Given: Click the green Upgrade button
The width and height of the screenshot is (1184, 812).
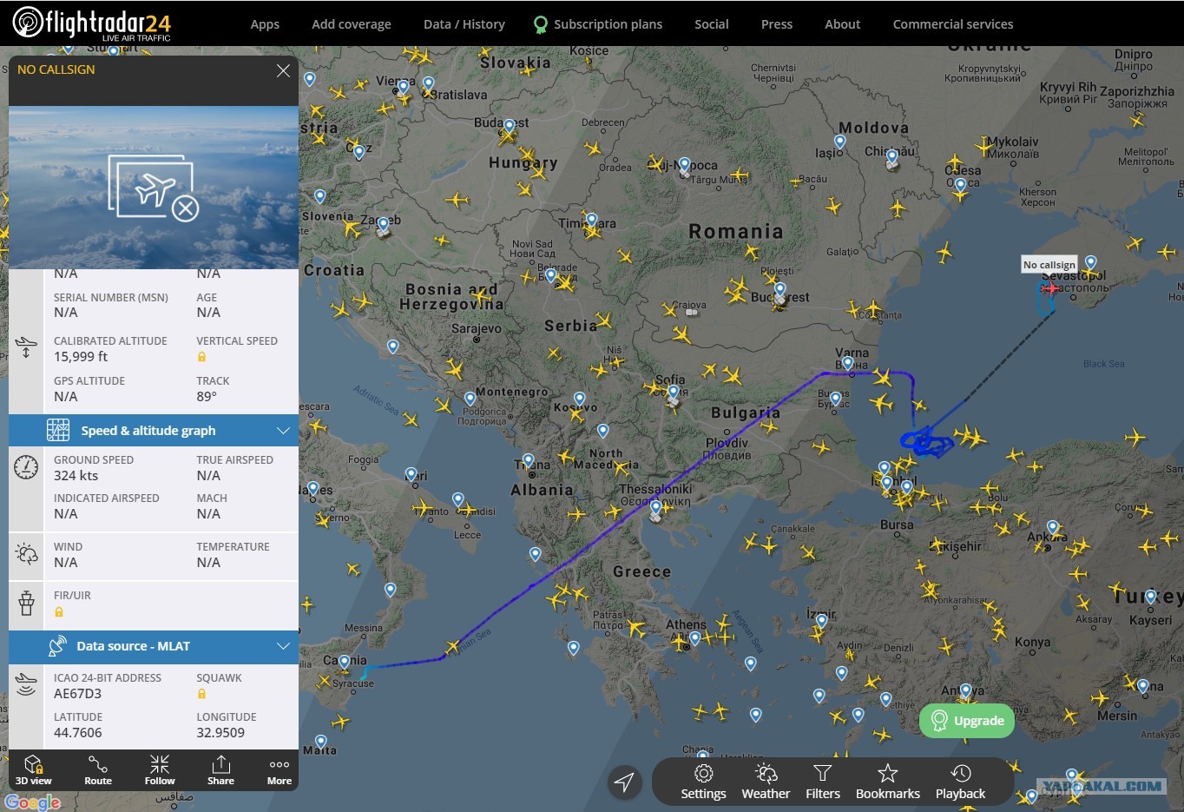Looking at the screenshot, I should pyautogui.click(x=967, y=721).
